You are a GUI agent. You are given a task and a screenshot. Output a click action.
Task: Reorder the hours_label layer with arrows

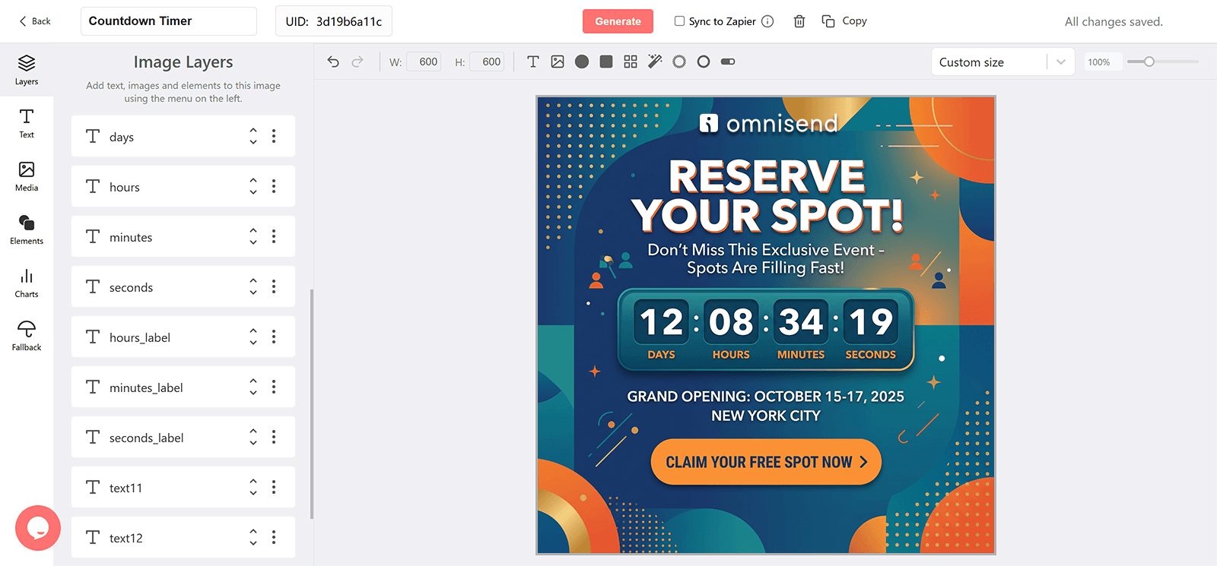pyautogui.click(x=253, y=337)
